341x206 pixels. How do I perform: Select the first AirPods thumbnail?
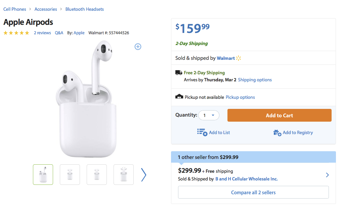pos(43,174)
